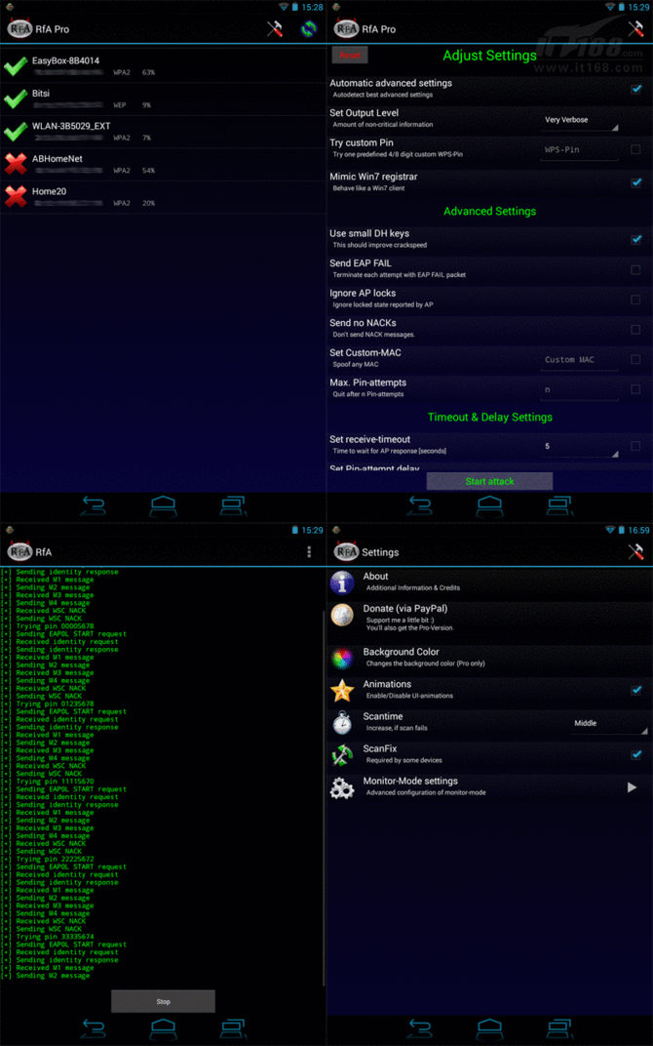
Task: Select the WLAN-3B5029_EXT network
Action: point(164,132)
